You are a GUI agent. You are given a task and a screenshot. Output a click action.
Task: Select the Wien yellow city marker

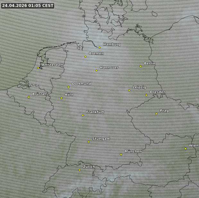(186, 149)
